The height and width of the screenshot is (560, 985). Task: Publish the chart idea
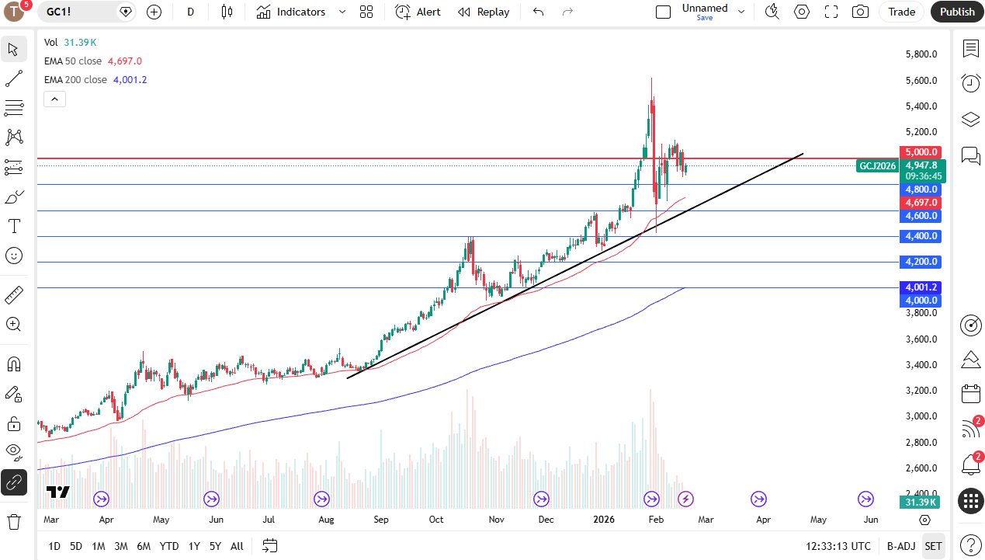click(957, 12)
